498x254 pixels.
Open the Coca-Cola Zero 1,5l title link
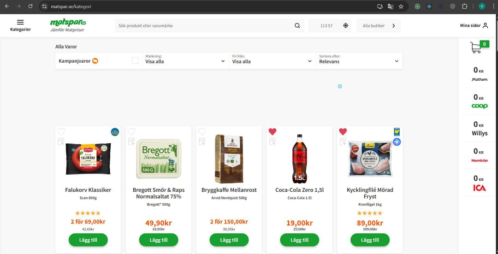(x=300, y=190)
